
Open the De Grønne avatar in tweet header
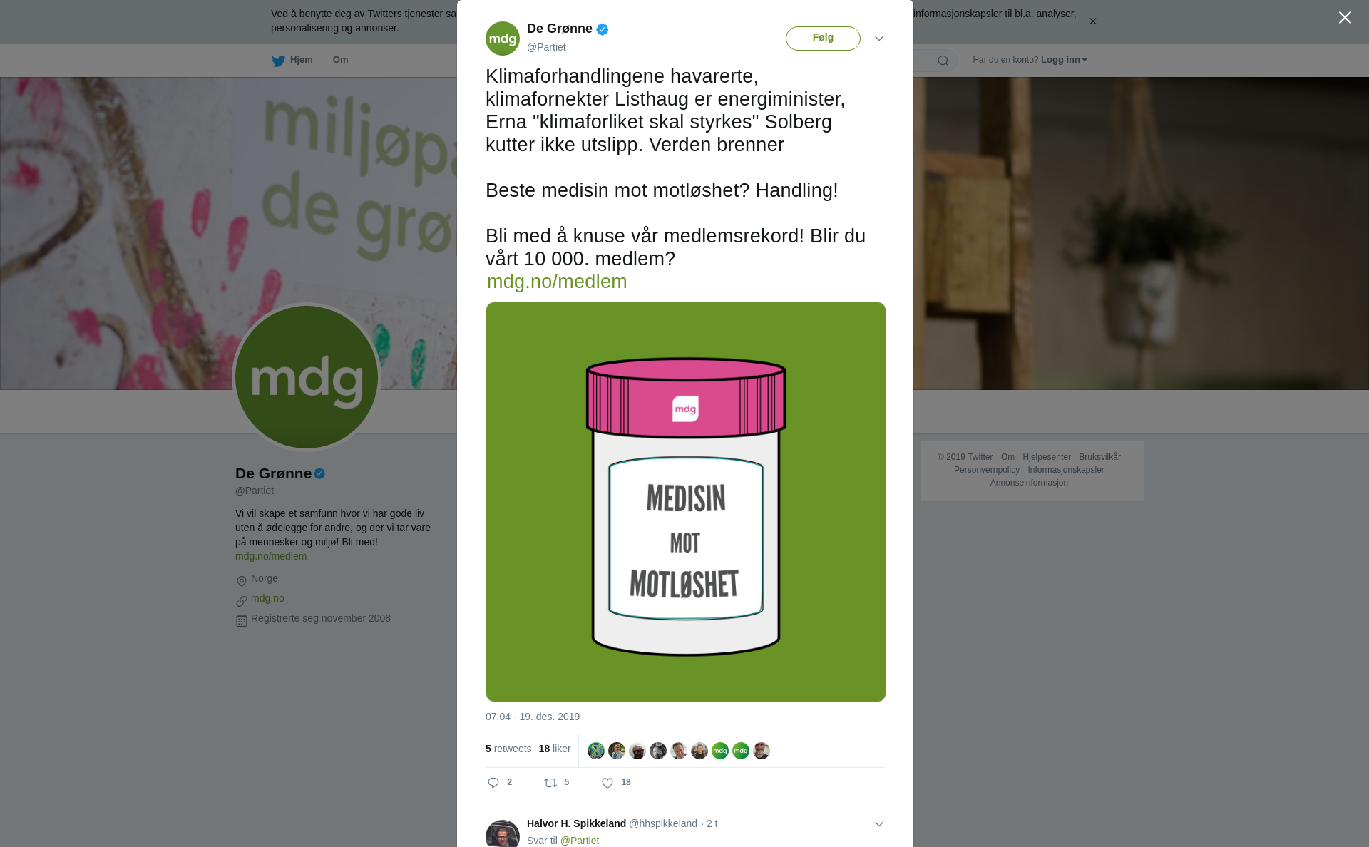(x=503, y=38)
